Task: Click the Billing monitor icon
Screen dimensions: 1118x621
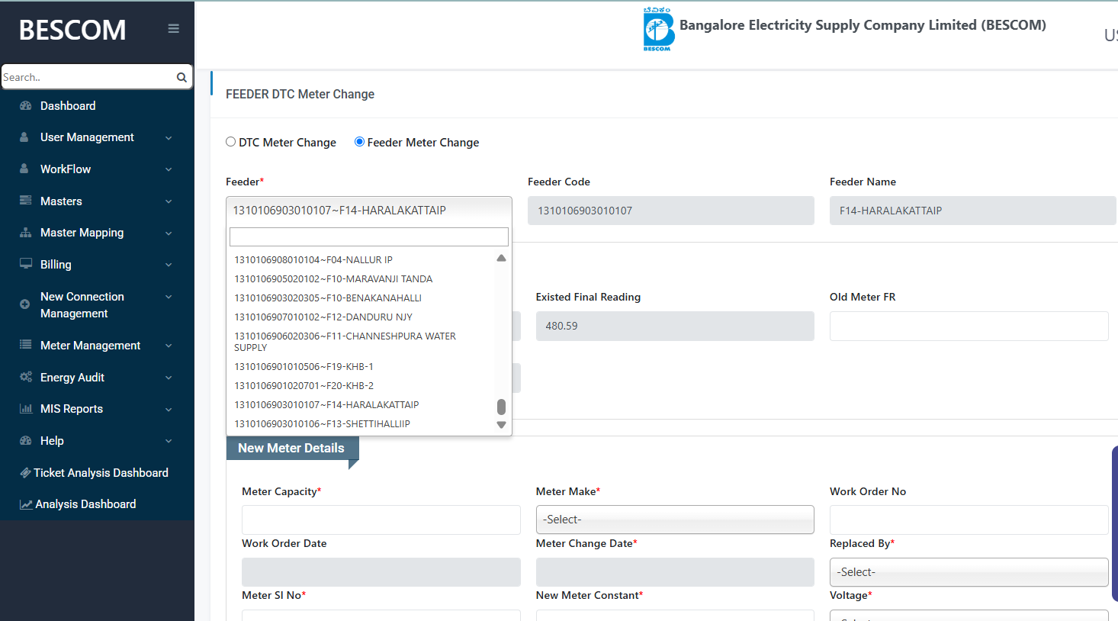Action: click(x=25, y=264)
